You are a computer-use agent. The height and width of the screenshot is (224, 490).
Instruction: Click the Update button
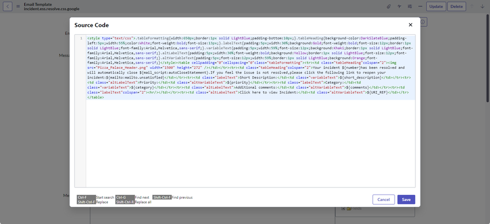436,6
